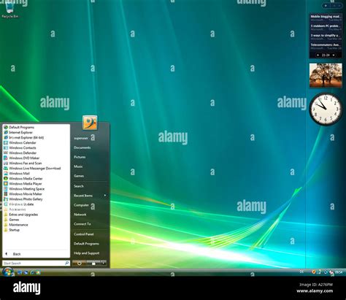Click Switch Between Windows quick launch icon
The image size is (346, 300).
[x=26, y=272]
